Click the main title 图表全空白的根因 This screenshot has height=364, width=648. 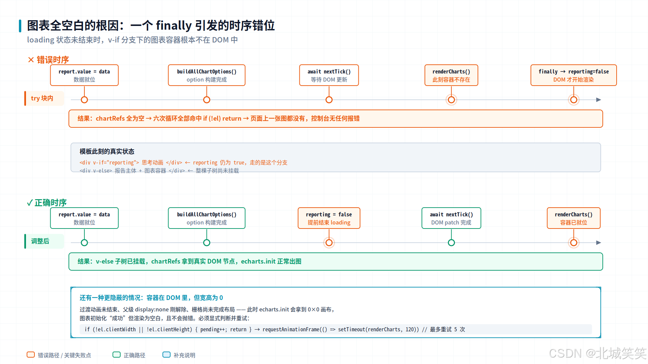point(151,26)
